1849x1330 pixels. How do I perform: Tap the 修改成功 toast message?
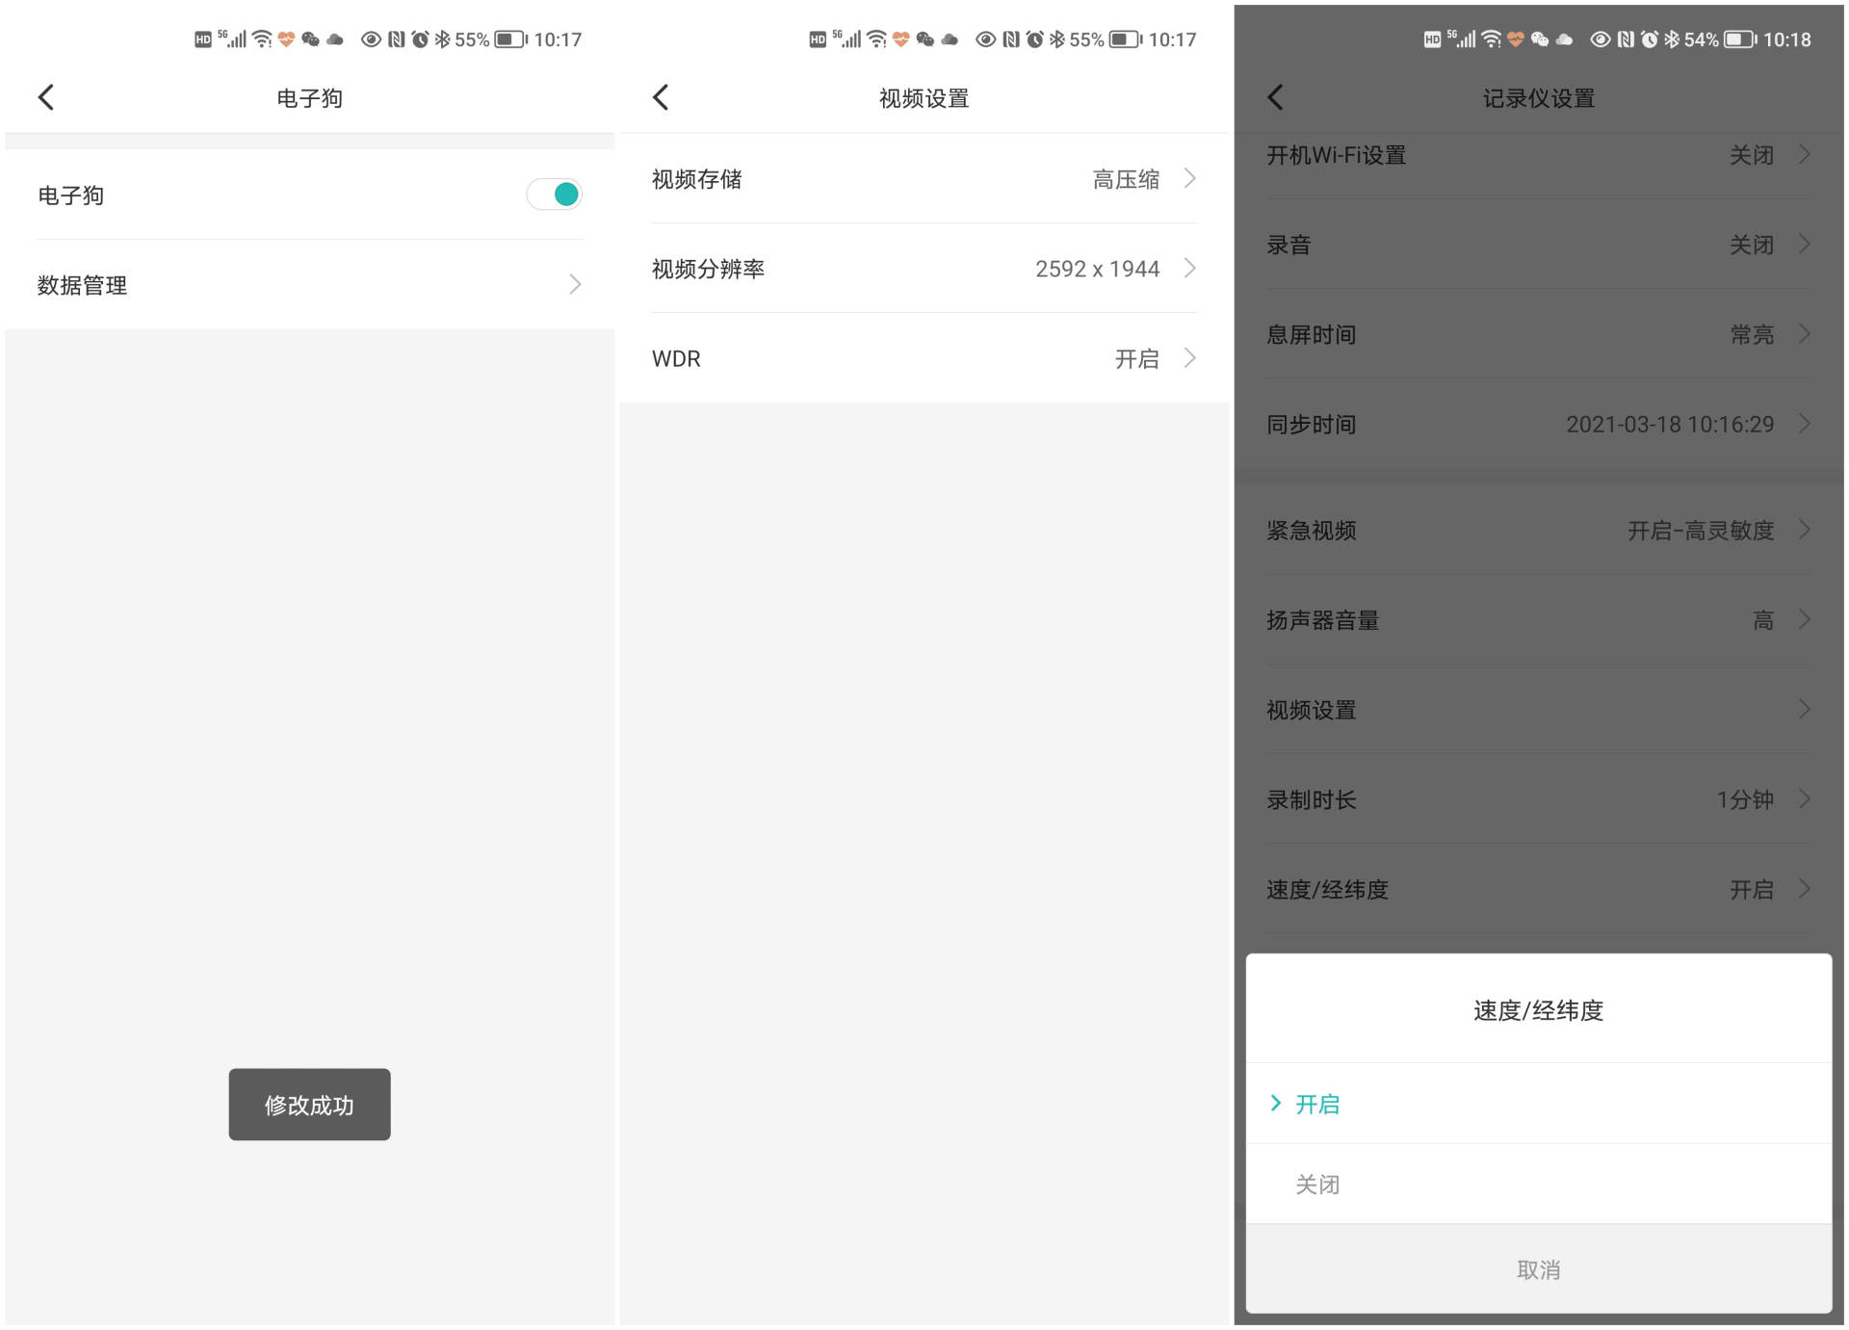click(309, 1105)
